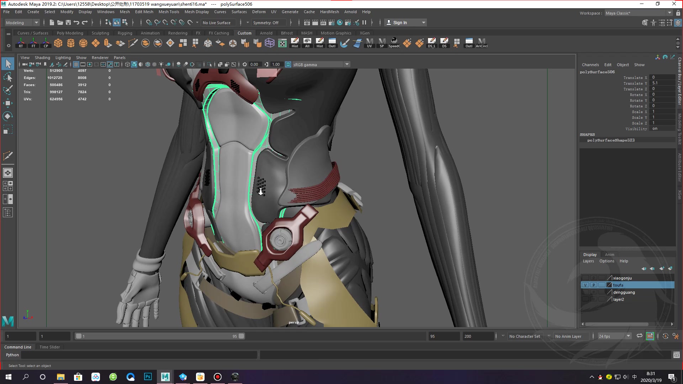Open the No Live Surface field dropdown arrow
Screen dimensions: 683x384
197,22
